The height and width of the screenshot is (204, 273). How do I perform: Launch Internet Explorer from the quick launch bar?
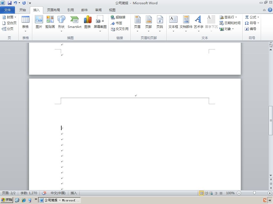click(23, 200)
